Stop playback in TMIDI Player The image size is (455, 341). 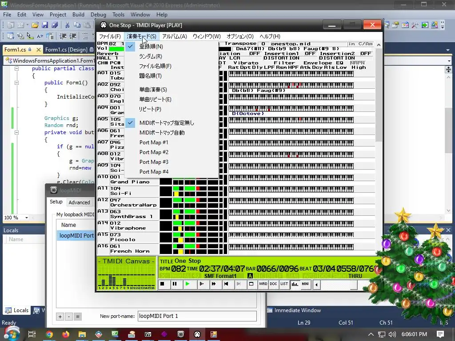coord(163,284)
